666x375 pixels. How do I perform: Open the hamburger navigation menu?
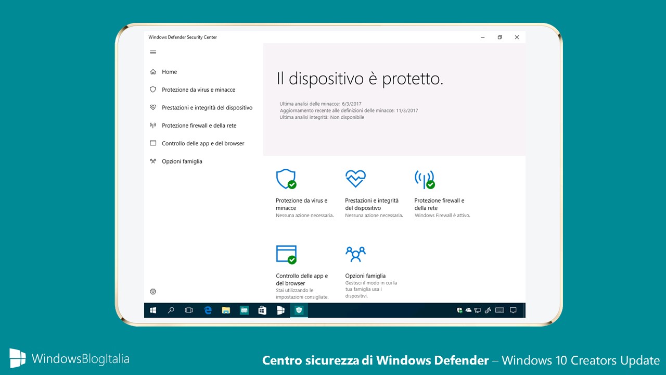tap(153, 52)
